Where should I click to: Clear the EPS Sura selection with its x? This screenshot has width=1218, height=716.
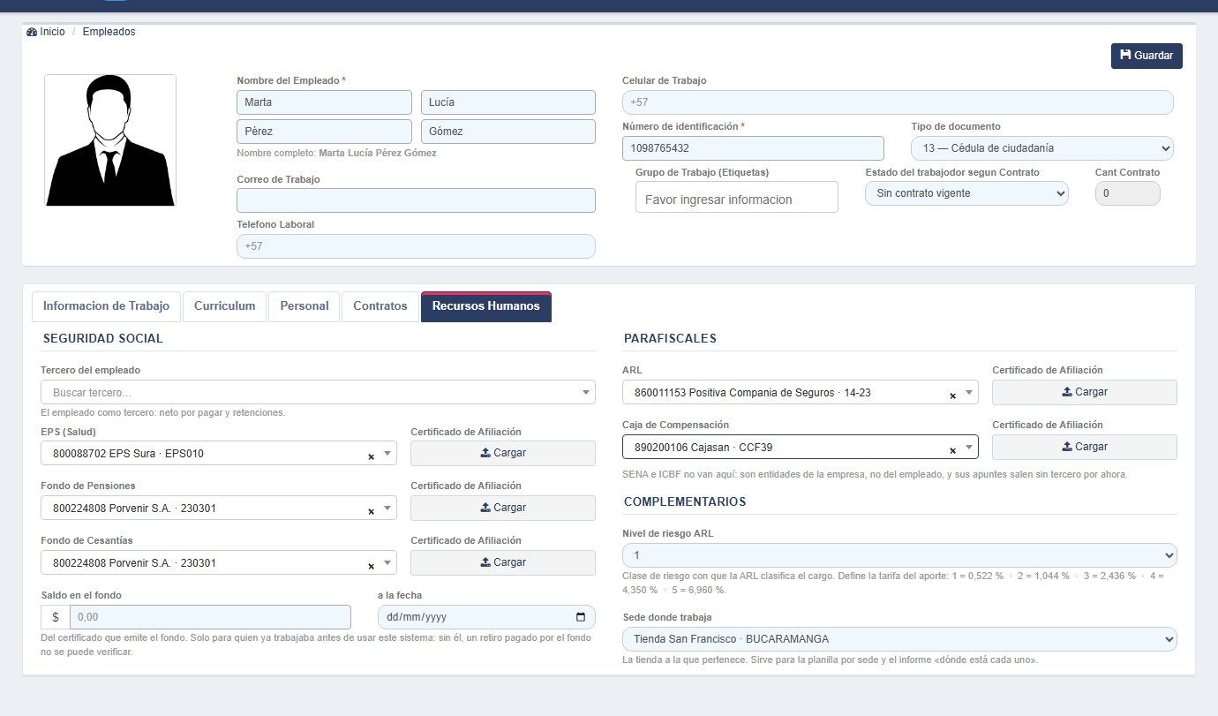371,456
